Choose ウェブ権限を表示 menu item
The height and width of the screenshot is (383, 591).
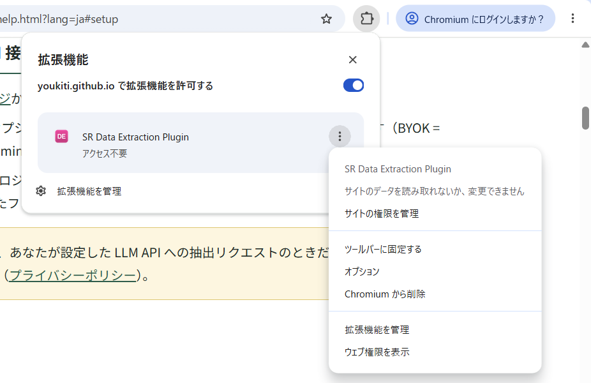(x=435, y=352)
